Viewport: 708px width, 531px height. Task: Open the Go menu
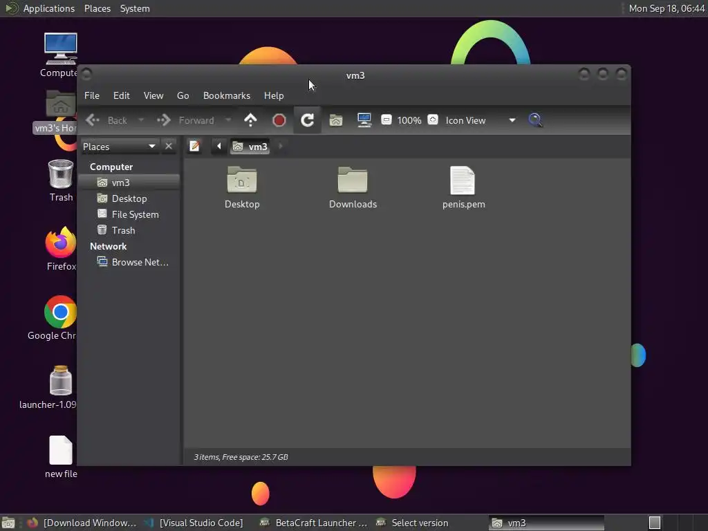[x=183, y=95]
